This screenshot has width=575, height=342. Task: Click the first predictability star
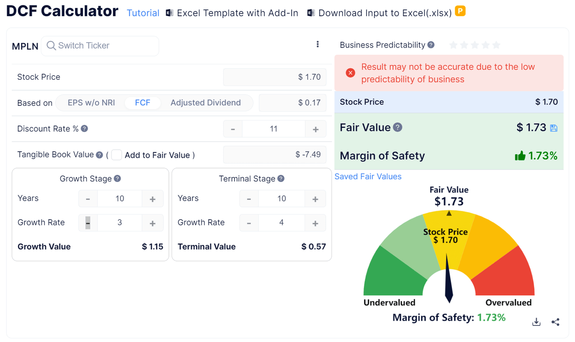(x=453, y=45)
